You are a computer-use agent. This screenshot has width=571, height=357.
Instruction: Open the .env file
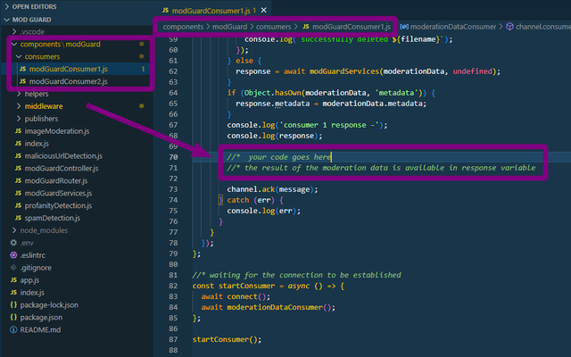tap(27, 243)
